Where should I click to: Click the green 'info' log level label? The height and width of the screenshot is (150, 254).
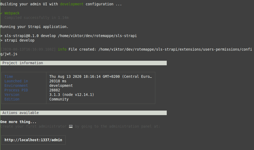(62, 49)
